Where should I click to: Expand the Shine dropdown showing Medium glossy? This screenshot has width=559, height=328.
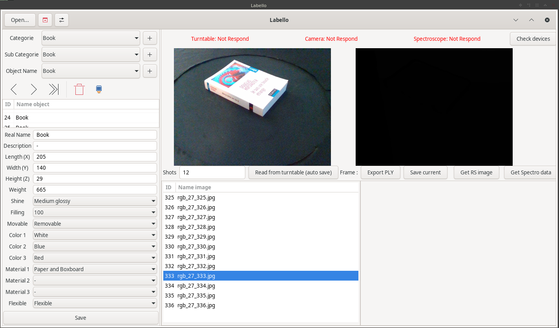pos(95,201)
